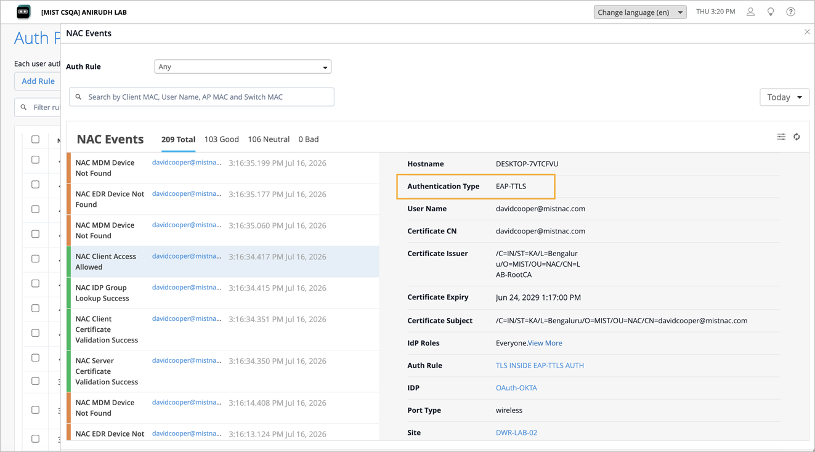
Task: Focus the Client MAC search field
Action: (x=201, y=97)
